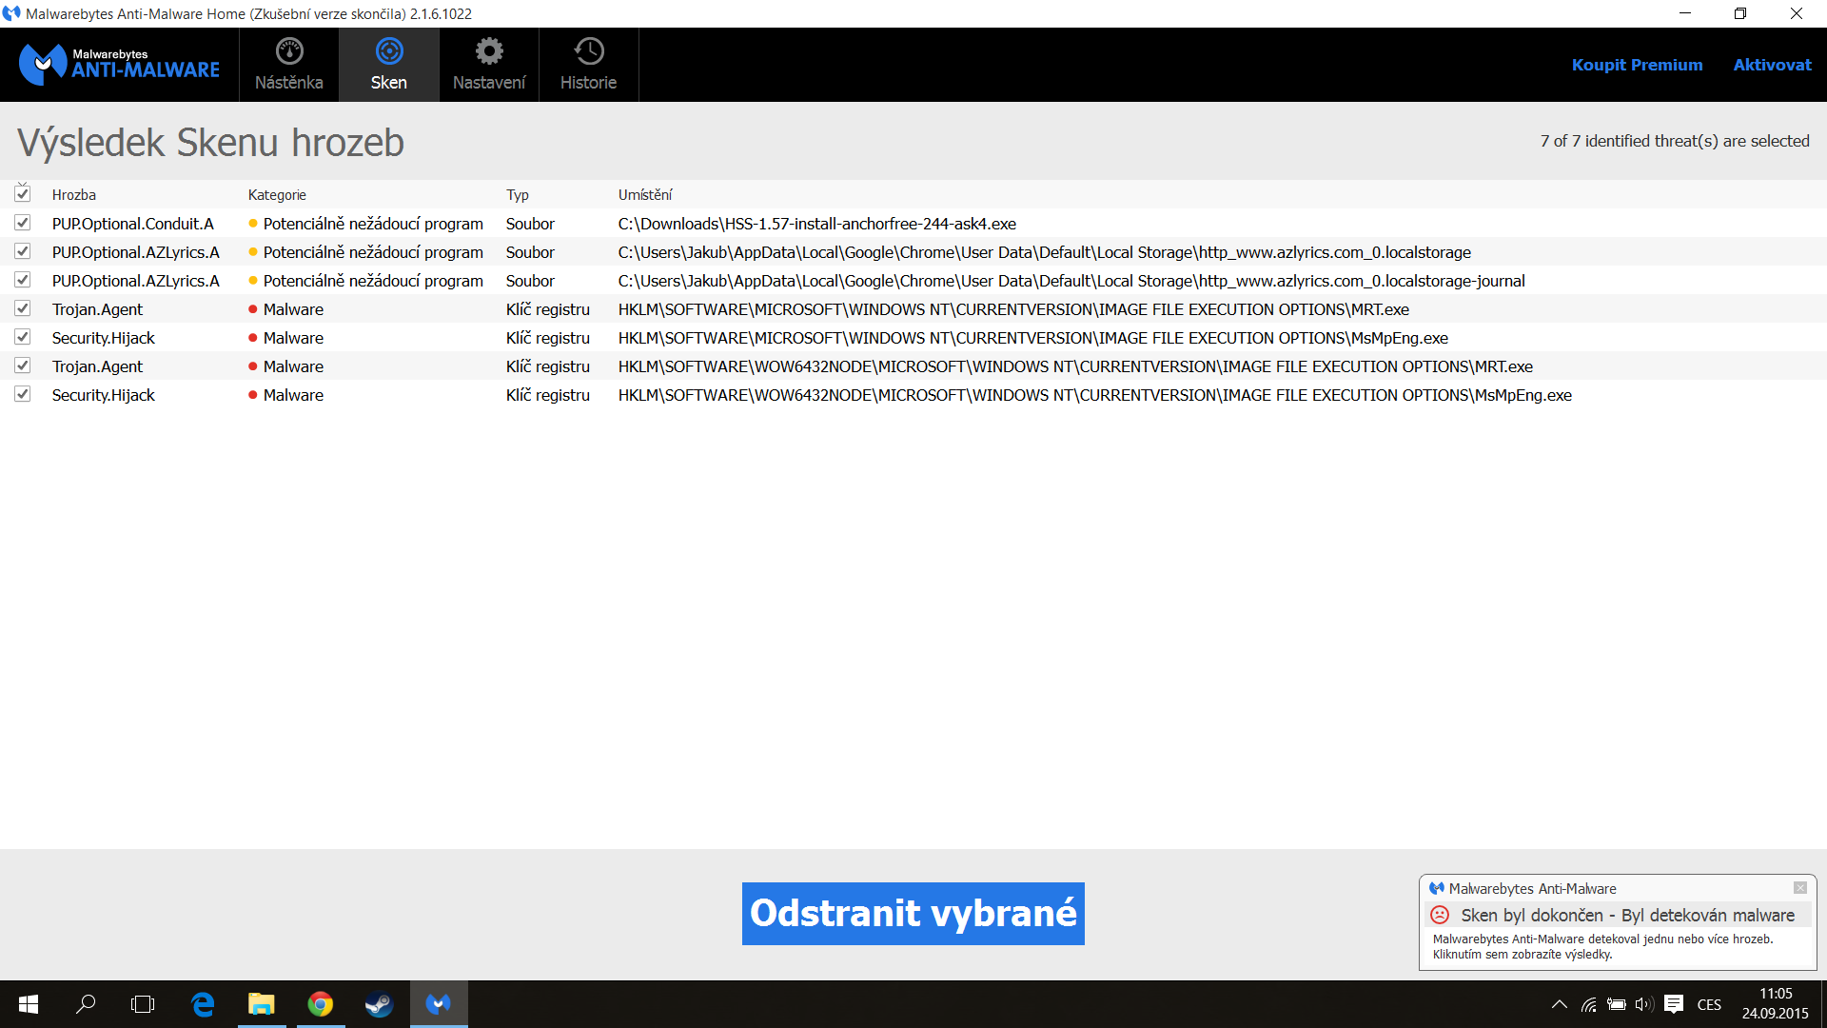Click the Aktivovat link
This screenshot has width=1827, height=1028.
coord(1772,65)
